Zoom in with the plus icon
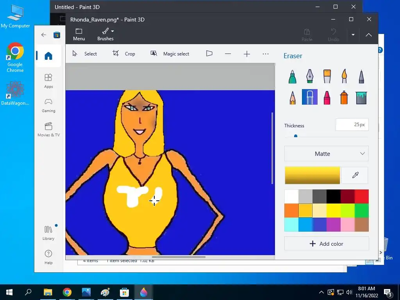 247,54
